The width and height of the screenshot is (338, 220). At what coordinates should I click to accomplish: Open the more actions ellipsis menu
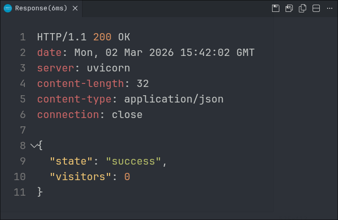329,8
